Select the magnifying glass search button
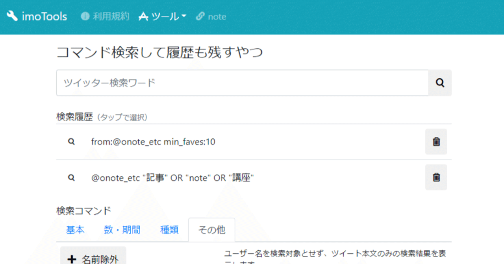Image resolution: width=504 pixels, height=264 pixels. click(x=439, y=83)
